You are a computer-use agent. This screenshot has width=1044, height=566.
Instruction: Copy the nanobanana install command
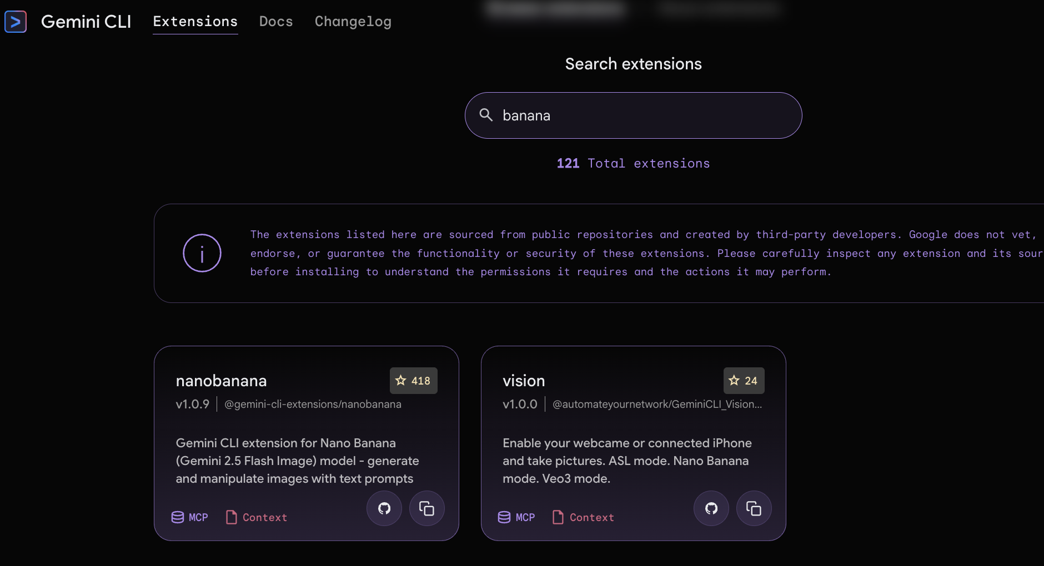426,508
